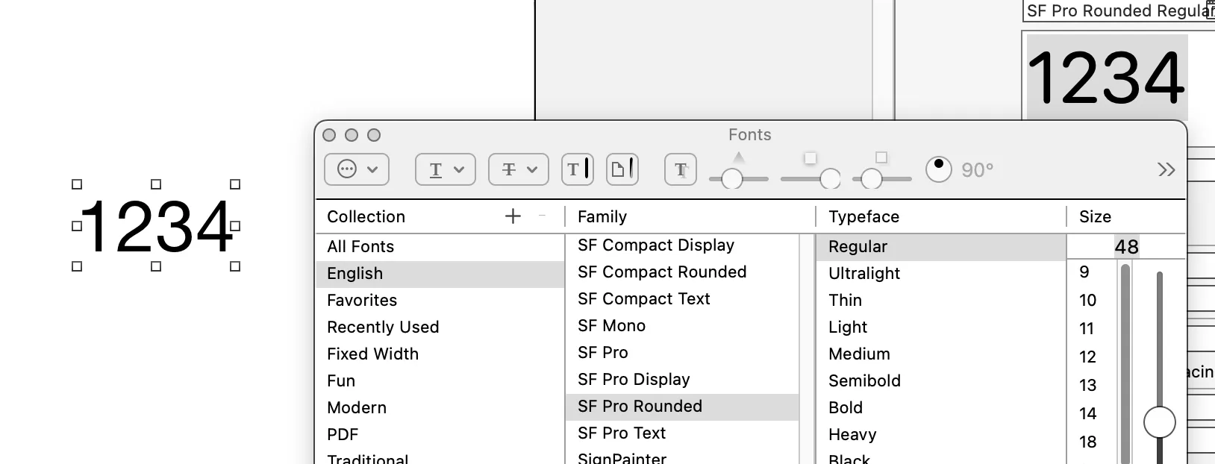This screenshot has width=1215, height=464.
Task: Open the underline style dropdown
Action: click(x=446, y=169)
